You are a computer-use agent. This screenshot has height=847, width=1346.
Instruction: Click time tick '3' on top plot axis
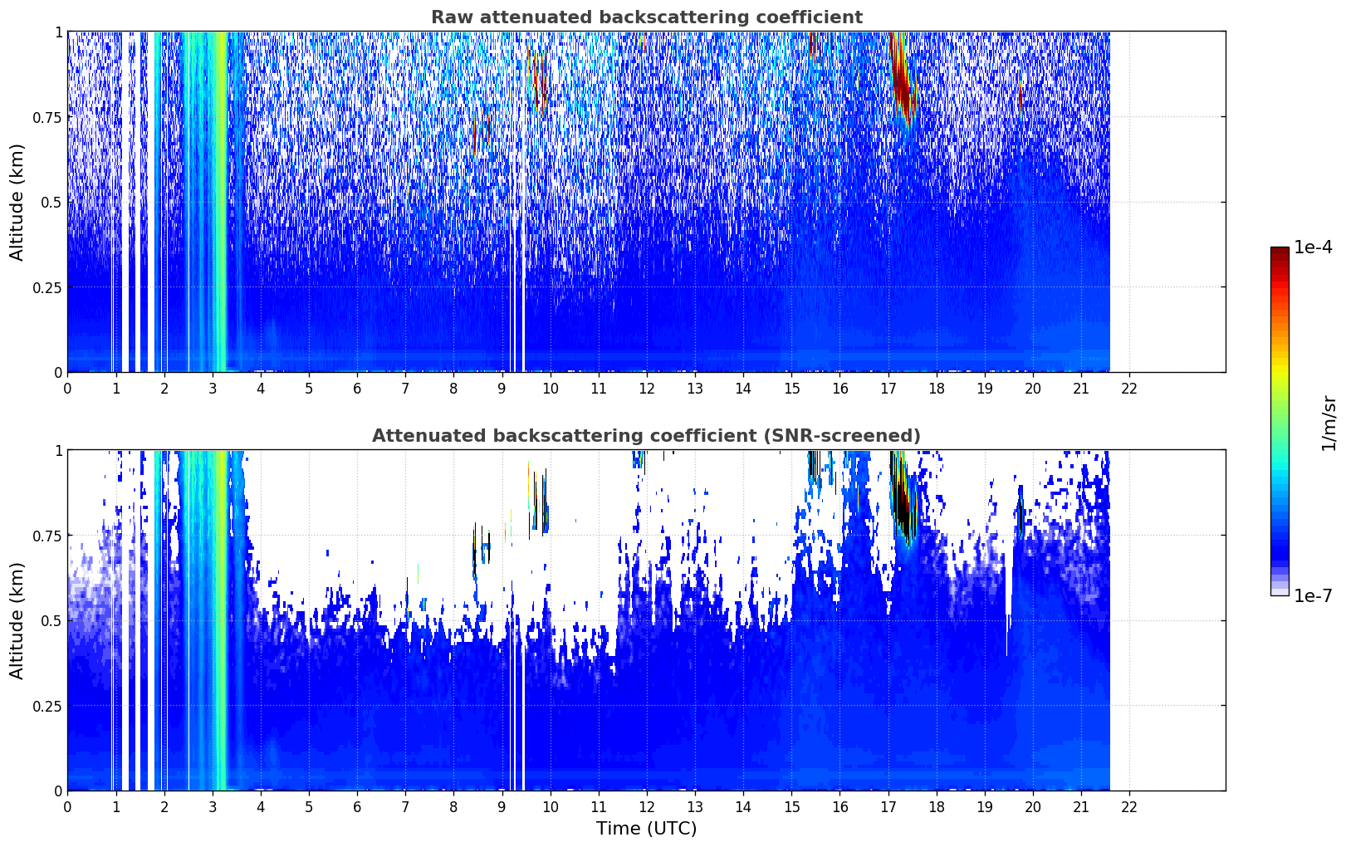point(213,388)
